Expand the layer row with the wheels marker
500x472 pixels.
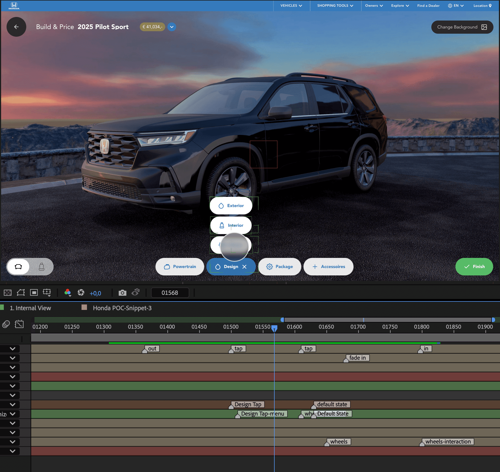tap(13, 442)
